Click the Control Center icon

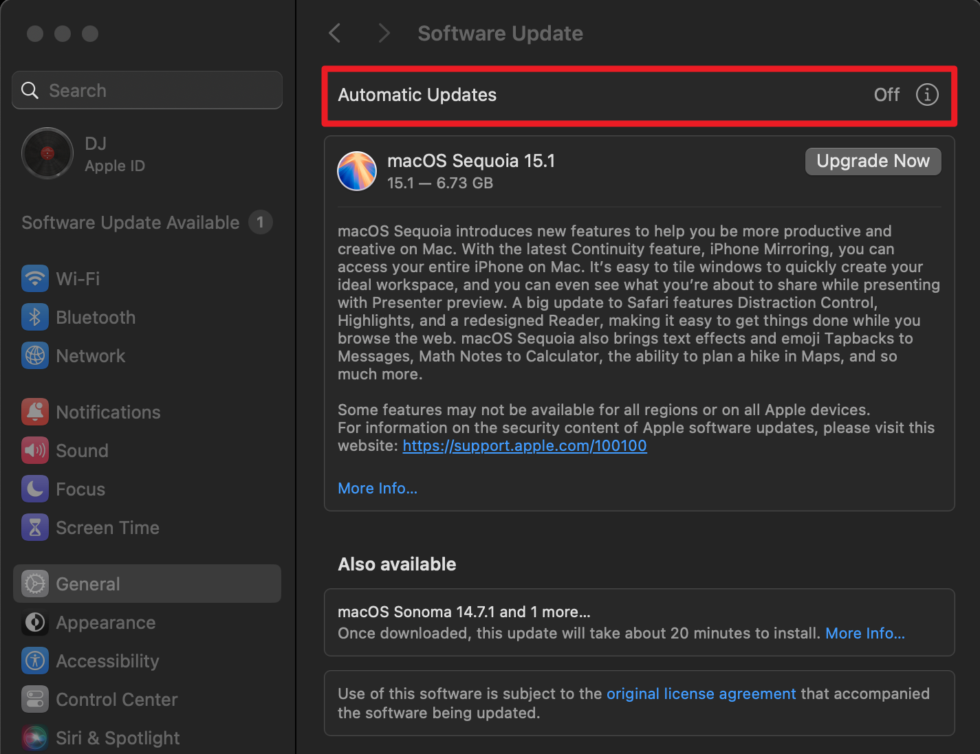[x=35, y=699]
